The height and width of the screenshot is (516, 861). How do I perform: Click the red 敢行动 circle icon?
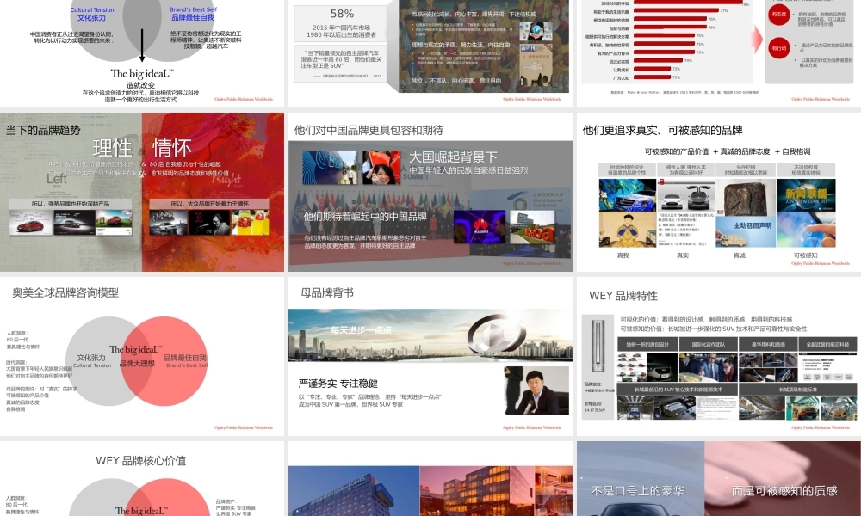pos(778,49)
